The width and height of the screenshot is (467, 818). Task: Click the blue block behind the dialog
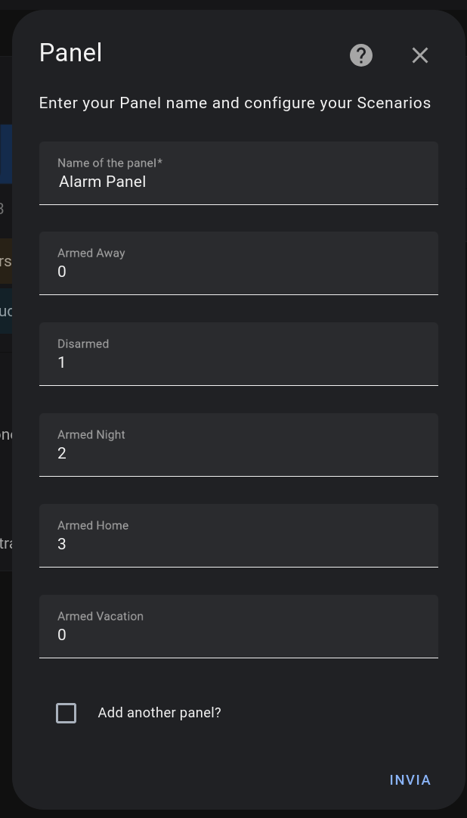click(x=5, y=154)
